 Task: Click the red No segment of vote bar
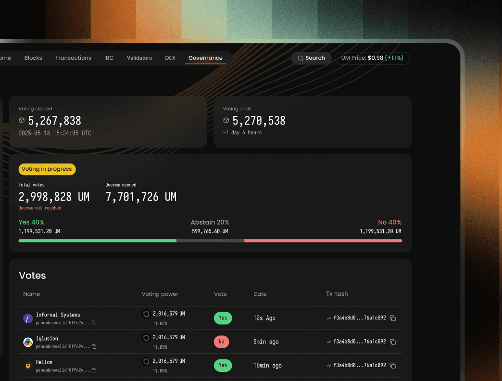coord(323,241)
